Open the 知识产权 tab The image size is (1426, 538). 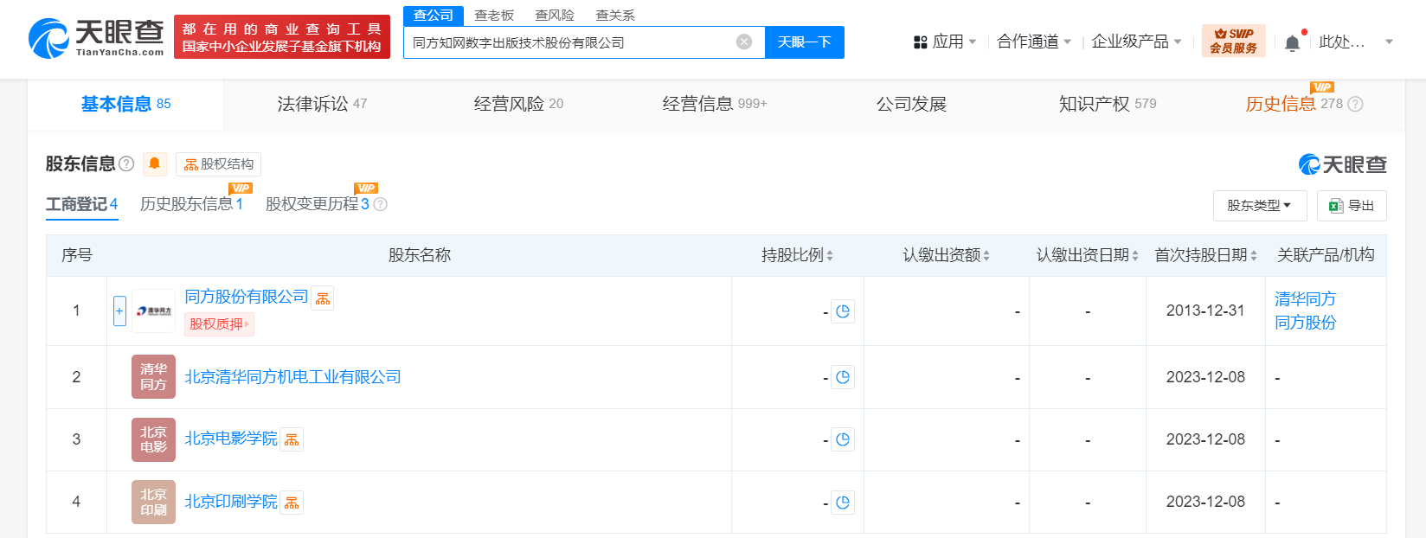click(1108, 105)
